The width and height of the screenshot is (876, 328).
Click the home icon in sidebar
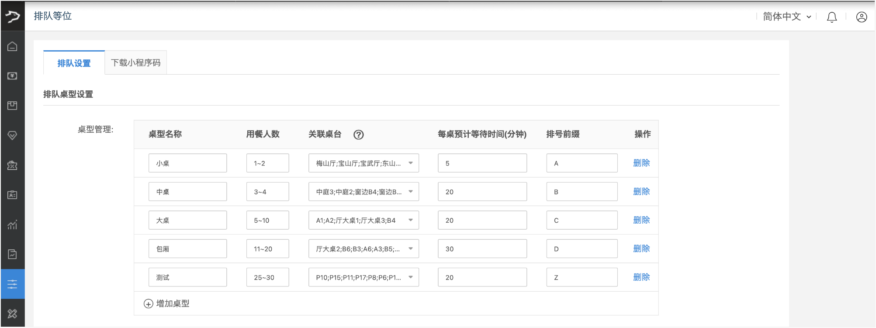(12, 46)
